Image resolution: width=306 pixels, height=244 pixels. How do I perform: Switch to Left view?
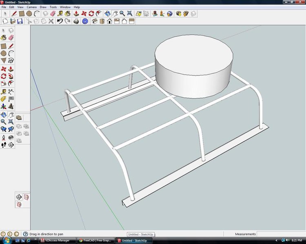tap(132, 21)
